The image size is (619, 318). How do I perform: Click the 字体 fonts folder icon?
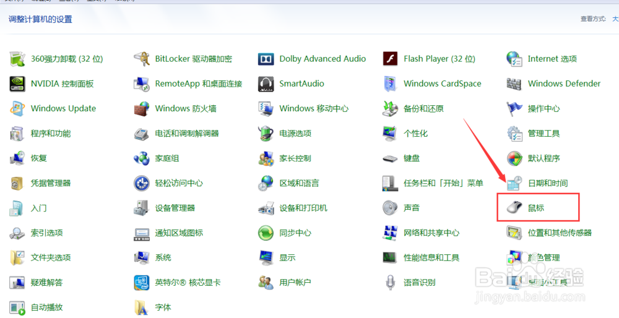coord(142,307)
